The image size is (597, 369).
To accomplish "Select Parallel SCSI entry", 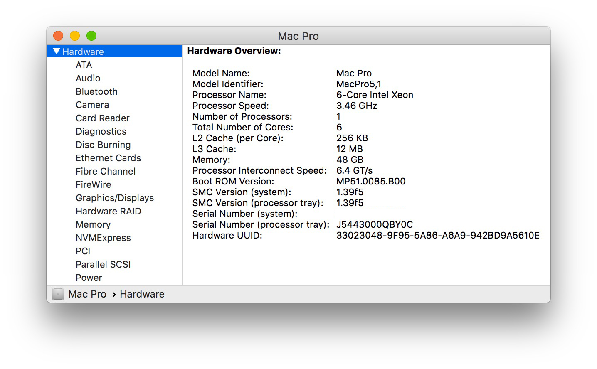I will point(103,264).
